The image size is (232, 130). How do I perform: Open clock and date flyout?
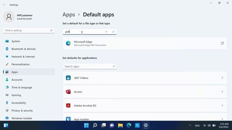tap(224, 125)
